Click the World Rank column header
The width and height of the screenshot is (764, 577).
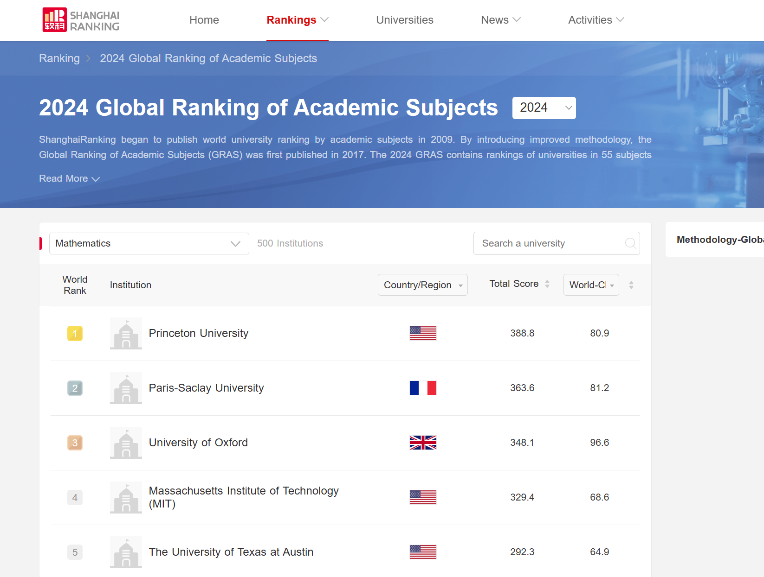[x=75, y=285]
